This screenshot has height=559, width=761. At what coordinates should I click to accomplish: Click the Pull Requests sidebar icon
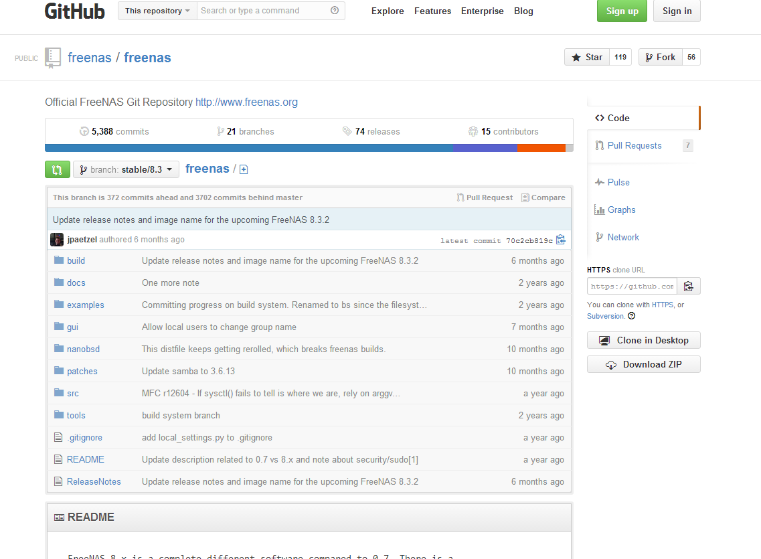tap(600, 145)
